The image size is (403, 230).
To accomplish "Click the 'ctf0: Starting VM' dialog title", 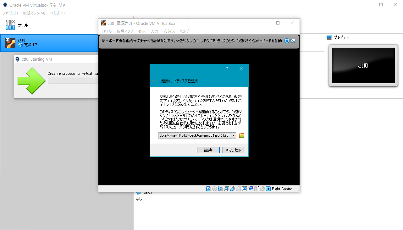I will pos(37,59).
